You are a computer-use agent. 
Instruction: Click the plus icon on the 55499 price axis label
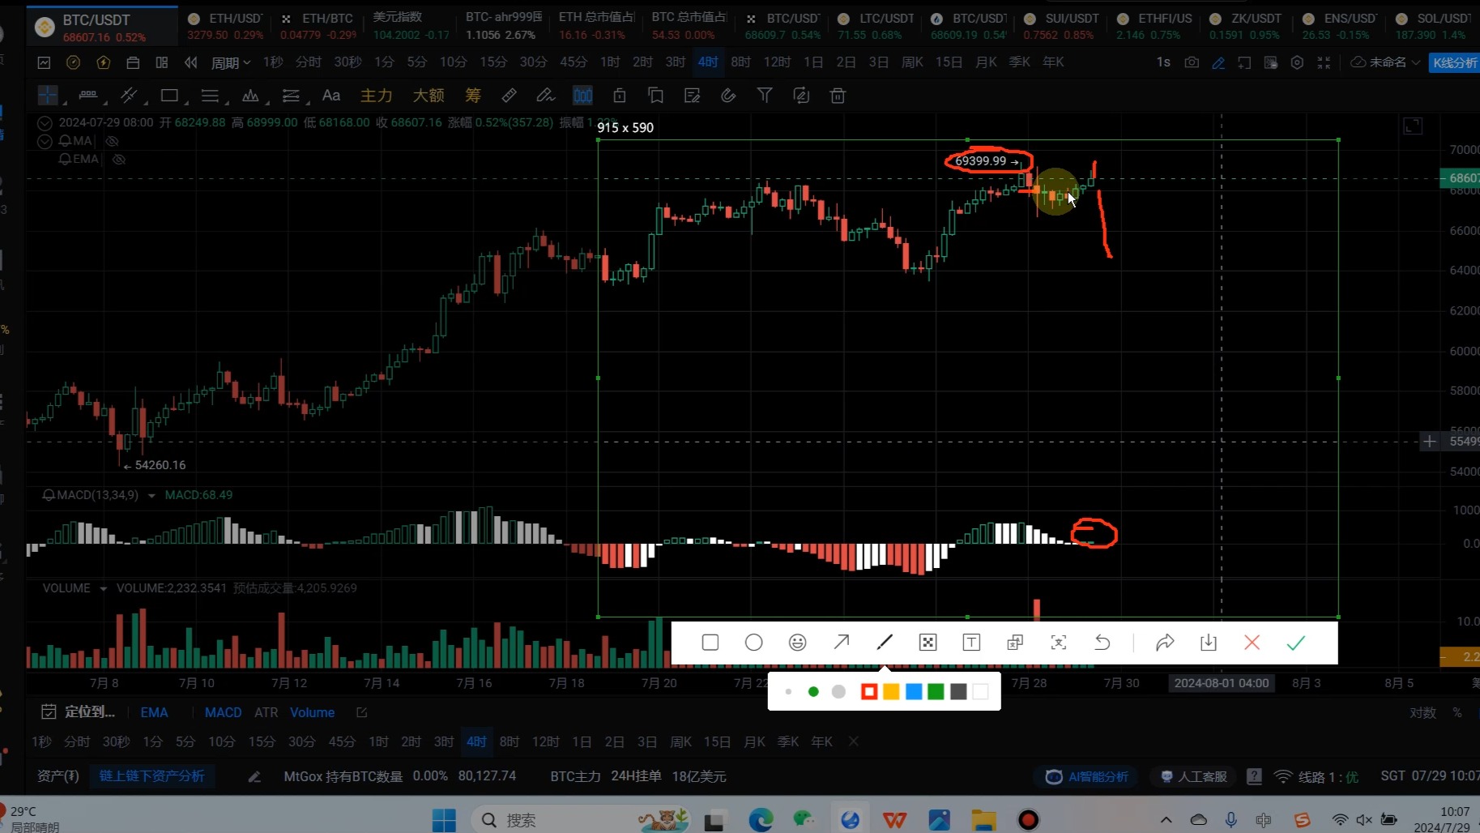[1430, 442]
